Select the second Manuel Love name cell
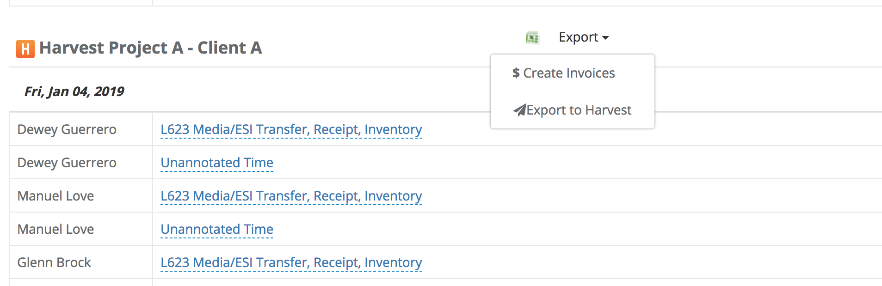The height and width of the screenshot is (286, 882). coord(56,229)
